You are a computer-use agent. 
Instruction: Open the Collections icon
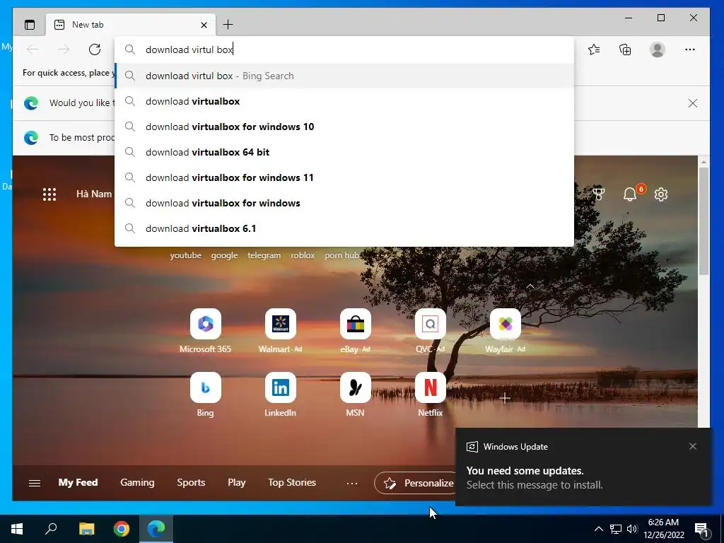pos(625,49)
